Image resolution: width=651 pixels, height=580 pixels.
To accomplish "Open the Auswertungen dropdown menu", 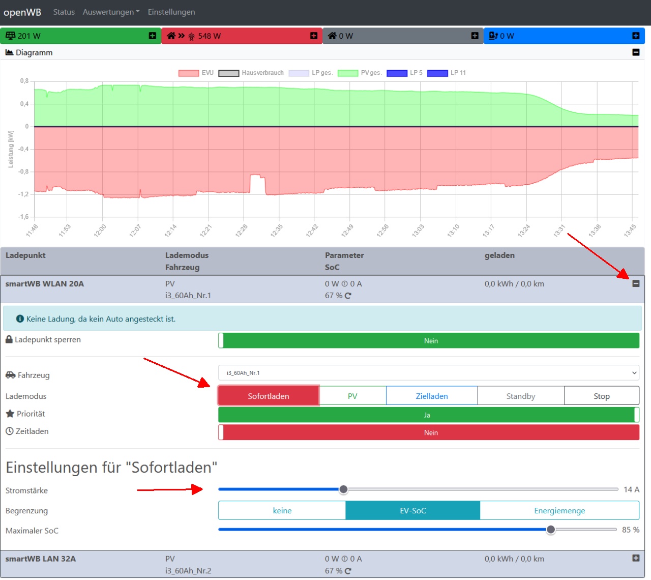I will (x=111, y=12).
